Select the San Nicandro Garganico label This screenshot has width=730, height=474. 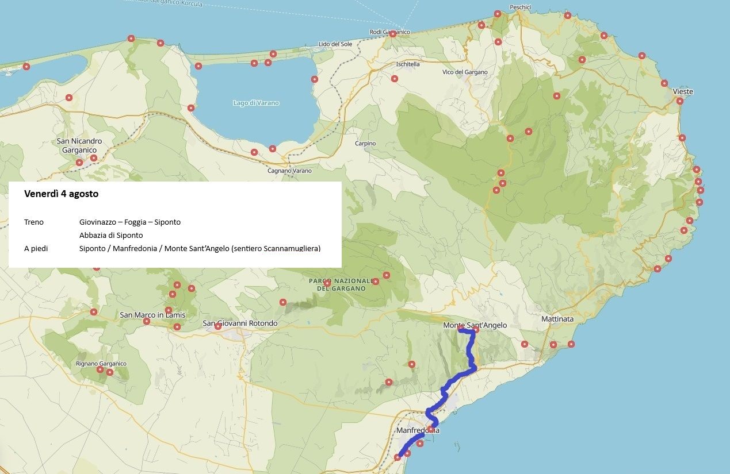[79, 145]
